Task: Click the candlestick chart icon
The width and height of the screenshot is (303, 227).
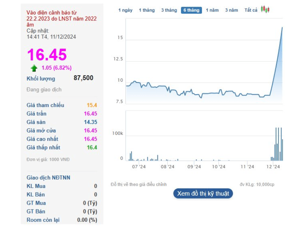Action: pos(266,10)
